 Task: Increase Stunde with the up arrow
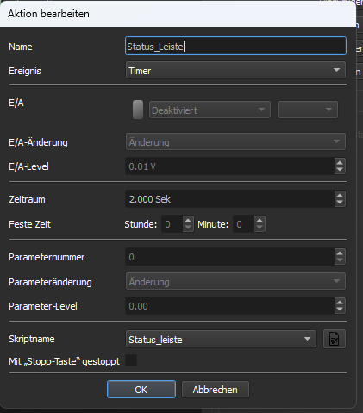click(x=188, y=221)
